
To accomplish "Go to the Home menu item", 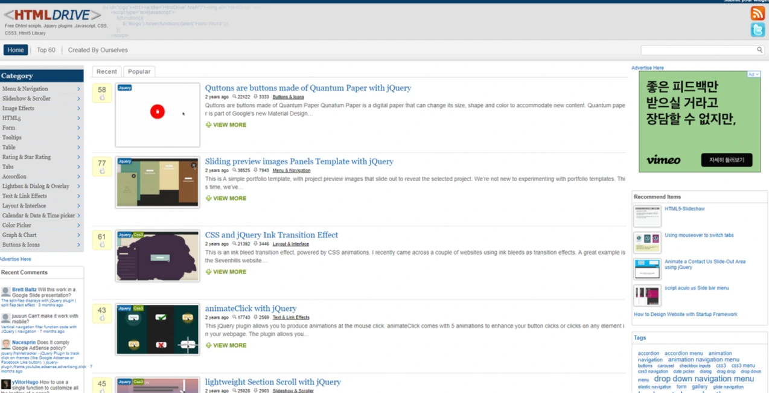I will click(16, 50).
